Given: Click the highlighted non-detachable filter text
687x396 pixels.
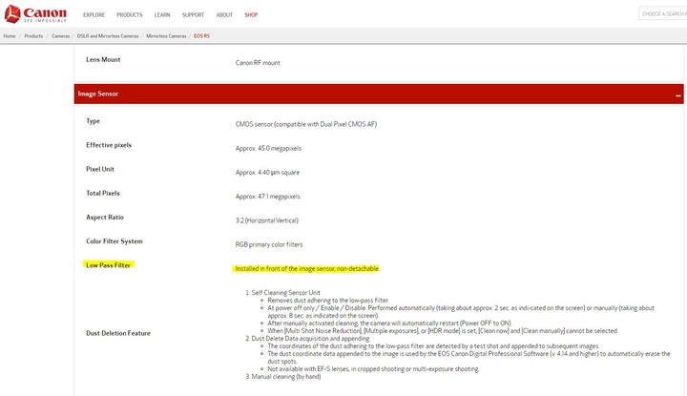Looking at the screenshot, I should 306,268.
